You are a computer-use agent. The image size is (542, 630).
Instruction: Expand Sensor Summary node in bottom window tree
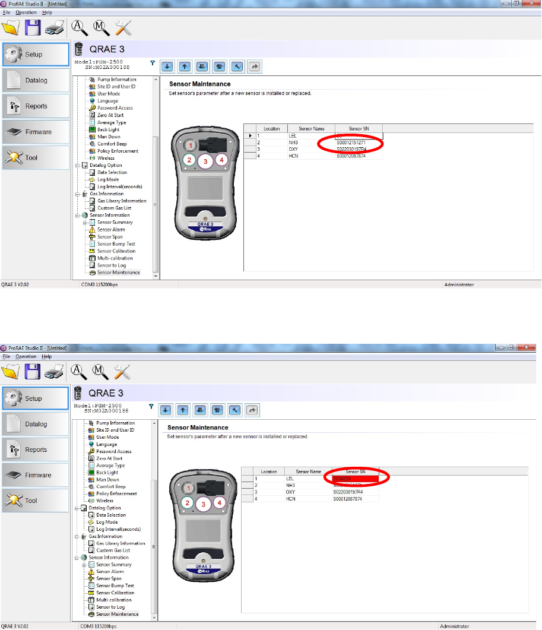pyautogui.click(x=84, y=565)
